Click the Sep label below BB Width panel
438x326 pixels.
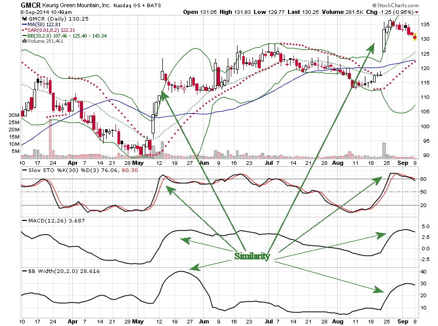click(x=402, y=321)
